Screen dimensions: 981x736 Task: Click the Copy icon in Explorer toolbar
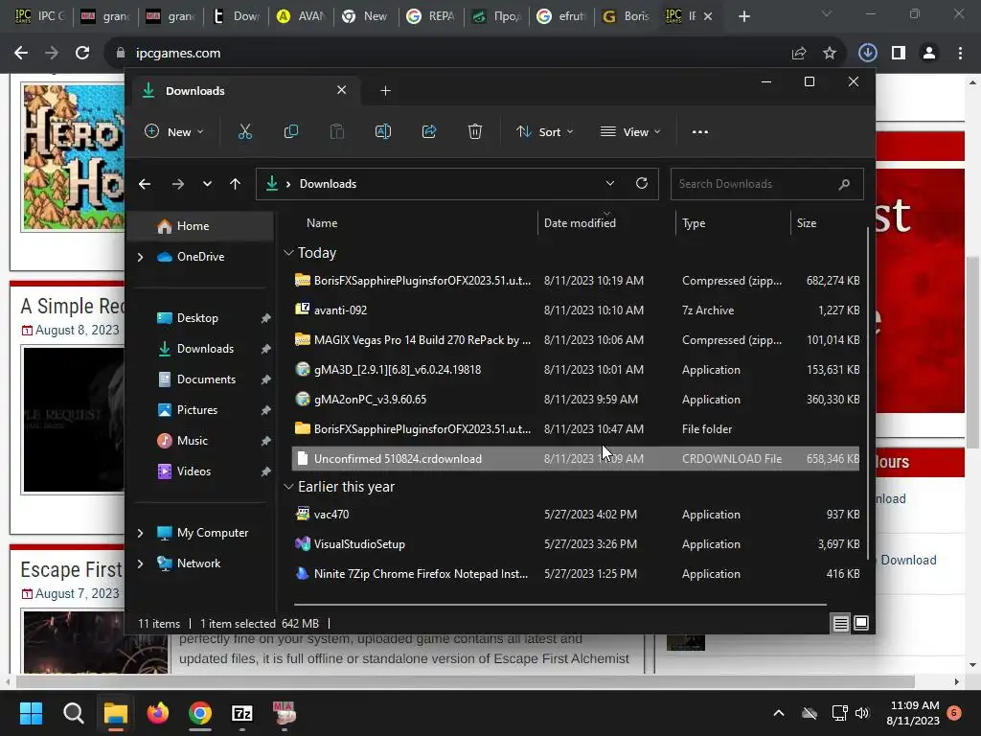(x=291, y=132)
